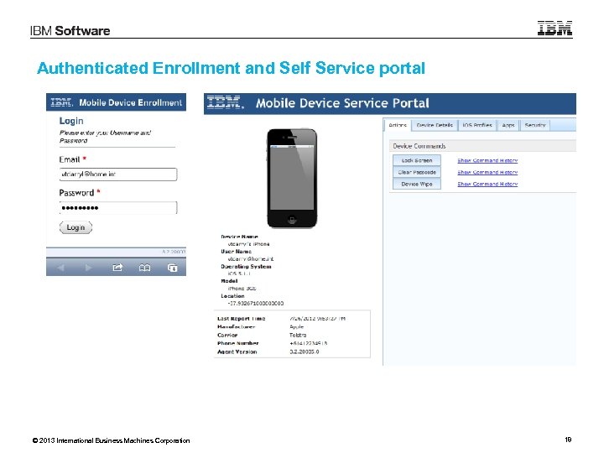Click the Mobile Device Service Portal title
This screenshot has height=453, width=604.
pos(342,103)
